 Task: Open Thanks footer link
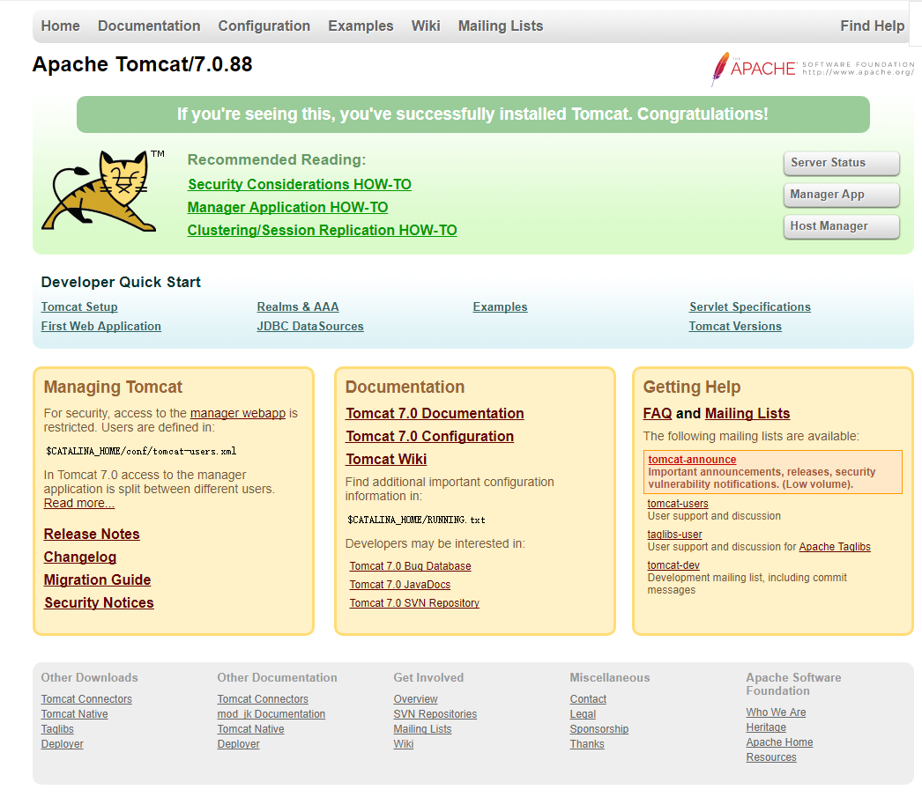point(587,744)
